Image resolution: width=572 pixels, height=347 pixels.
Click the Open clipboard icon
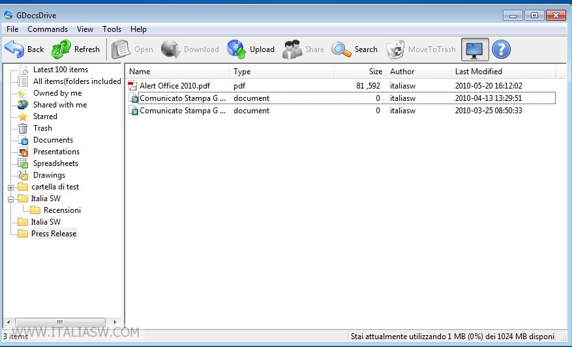[x=121, y=49]
